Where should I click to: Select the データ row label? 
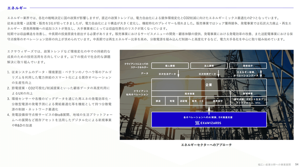144,73
